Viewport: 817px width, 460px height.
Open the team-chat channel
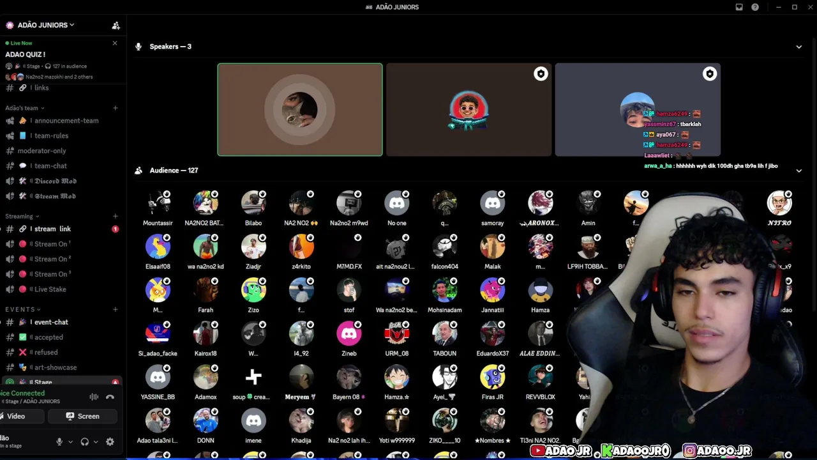tap(61, 165)
